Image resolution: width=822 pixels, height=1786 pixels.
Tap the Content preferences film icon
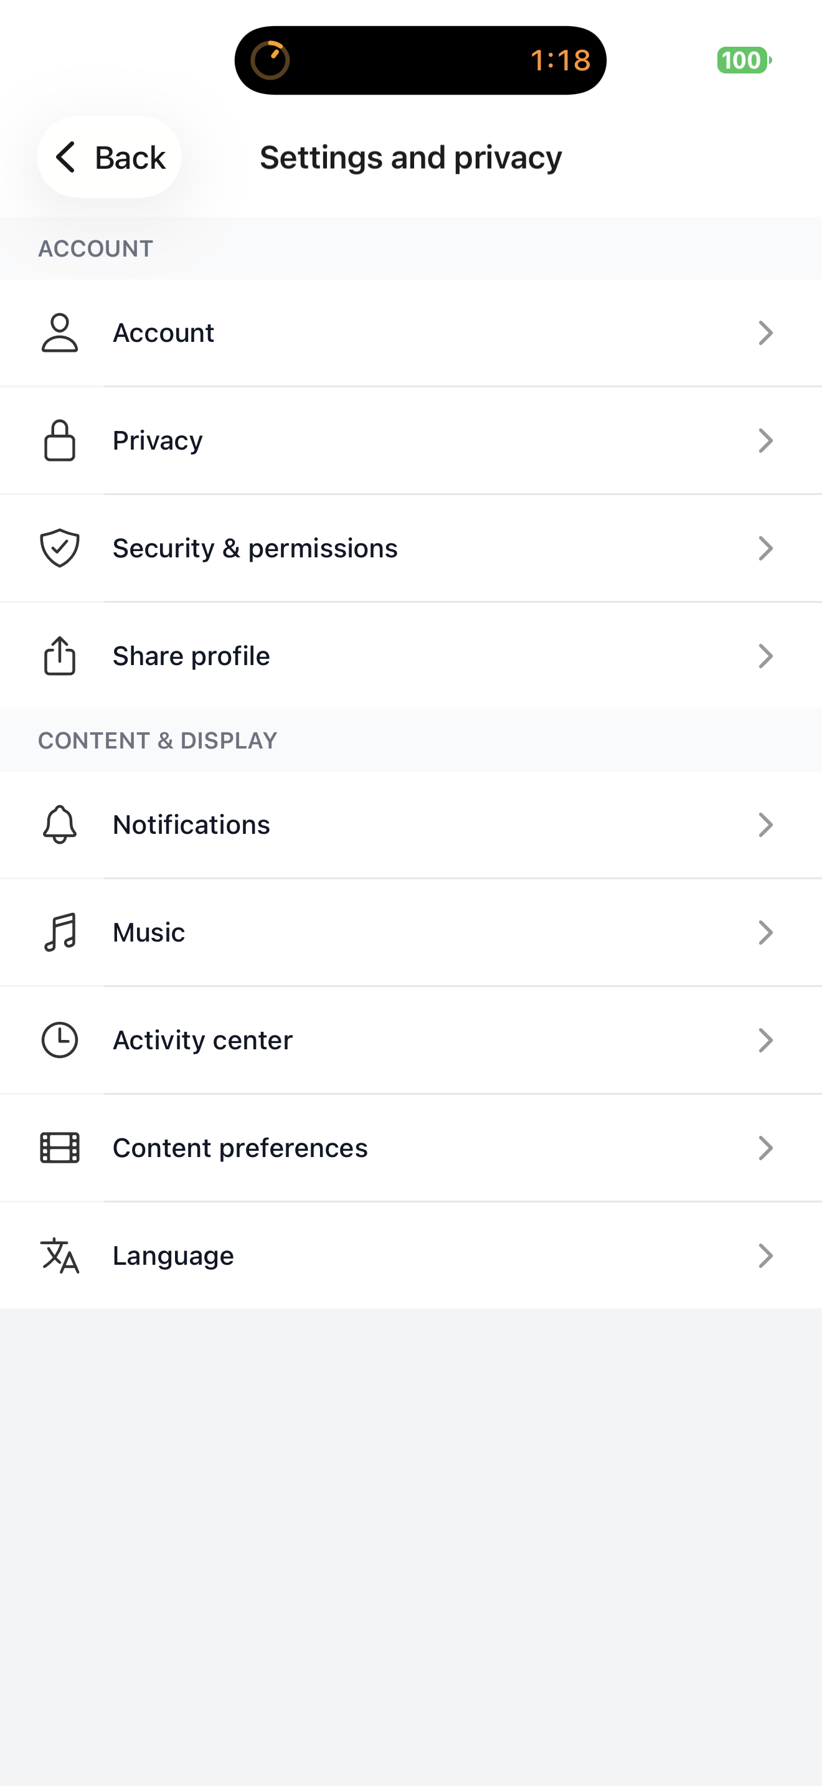pos(60,1148)
